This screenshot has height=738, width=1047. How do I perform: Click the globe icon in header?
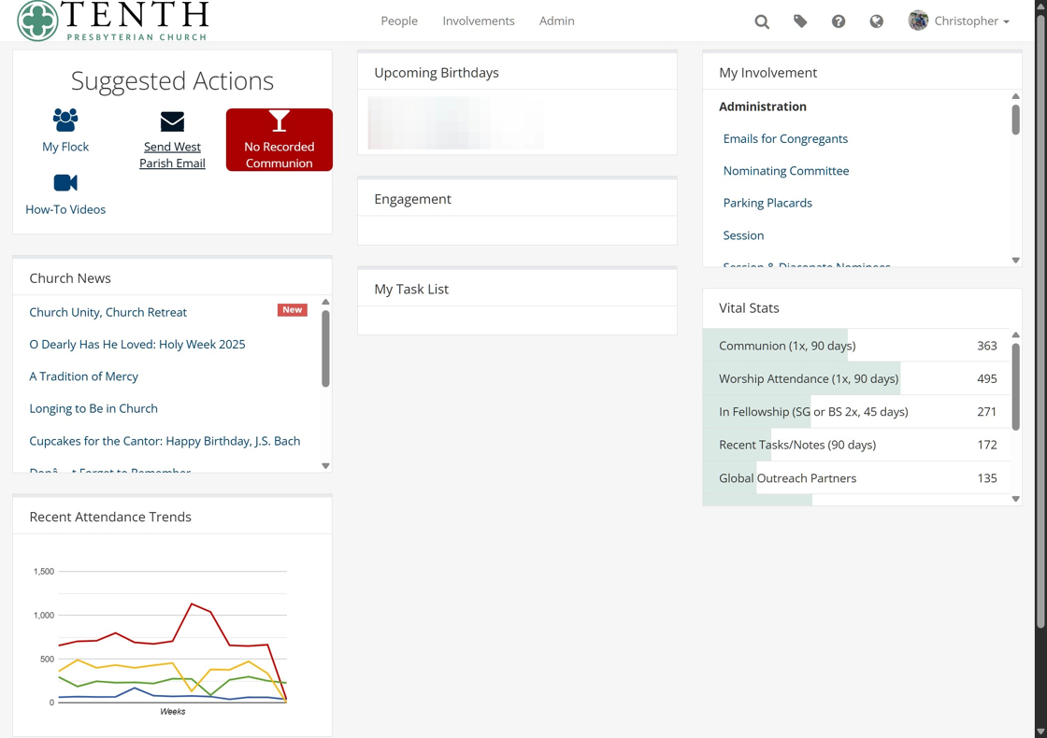pos(877,21)
